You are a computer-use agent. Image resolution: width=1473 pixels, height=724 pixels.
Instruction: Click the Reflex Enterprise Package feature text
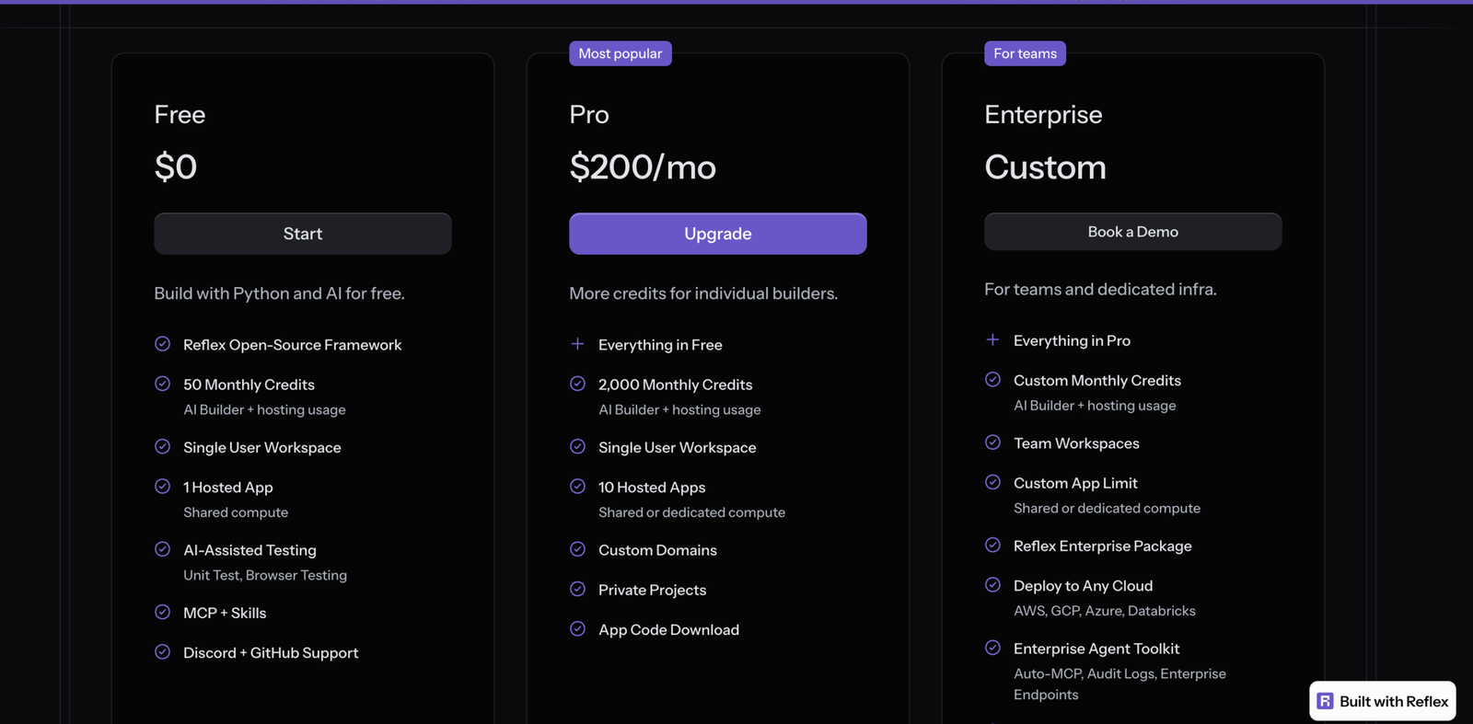point(1103,546)
